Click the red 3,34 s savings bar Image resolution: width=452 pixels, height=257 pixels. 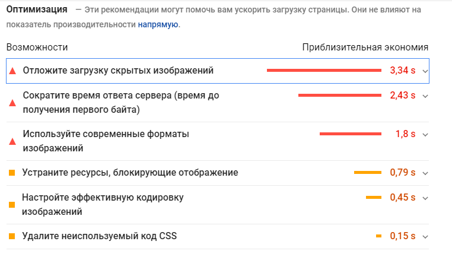pos(324,71)
